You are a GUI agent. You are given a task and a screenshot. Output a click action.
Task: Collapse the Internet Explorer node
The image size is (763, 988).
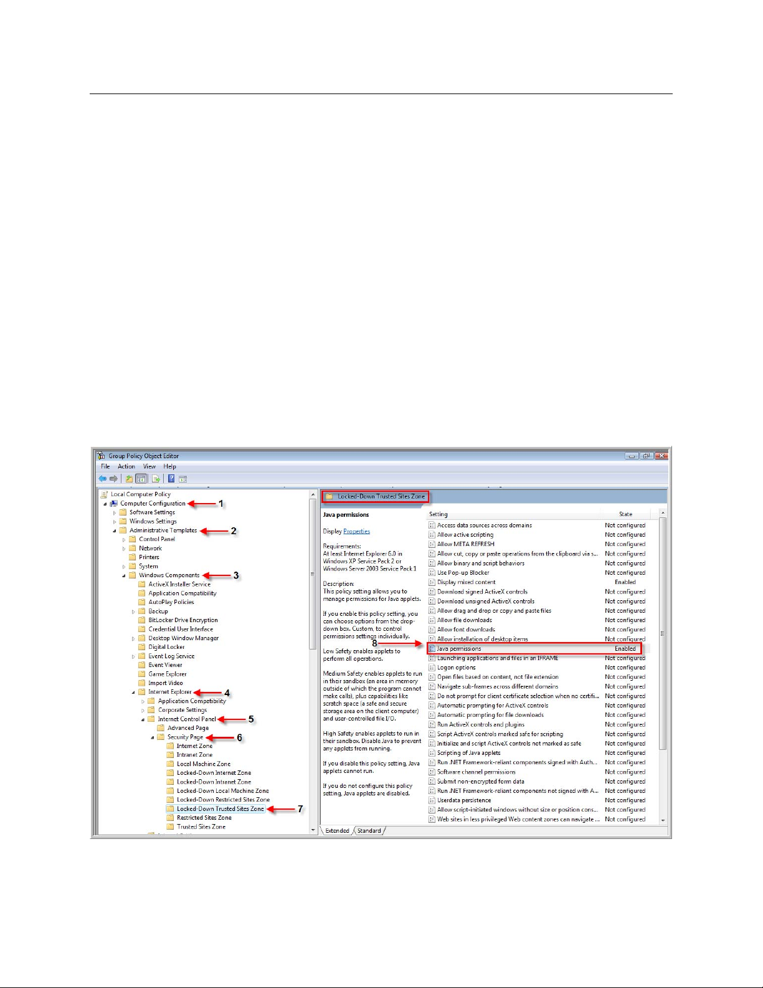coord(133,692)
